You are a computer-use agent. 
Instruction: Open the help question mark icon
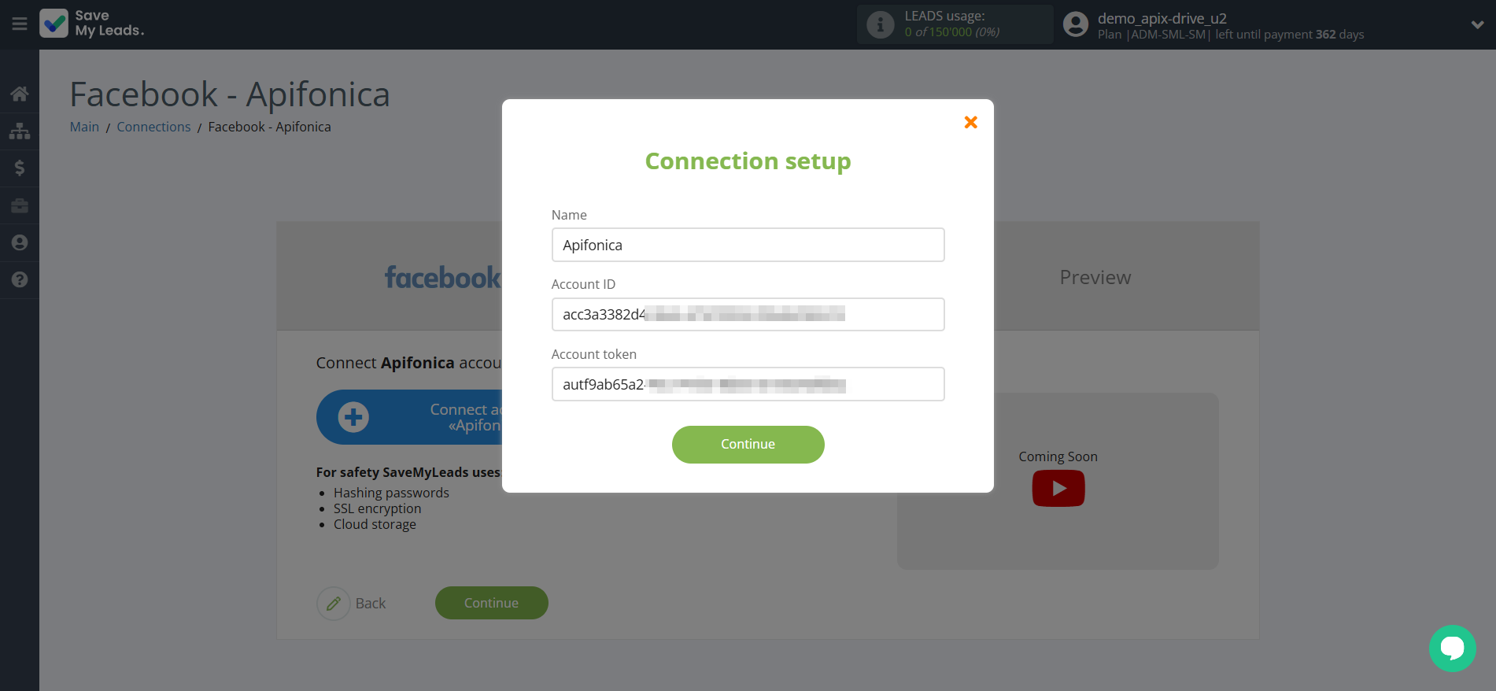pos(20,279)
